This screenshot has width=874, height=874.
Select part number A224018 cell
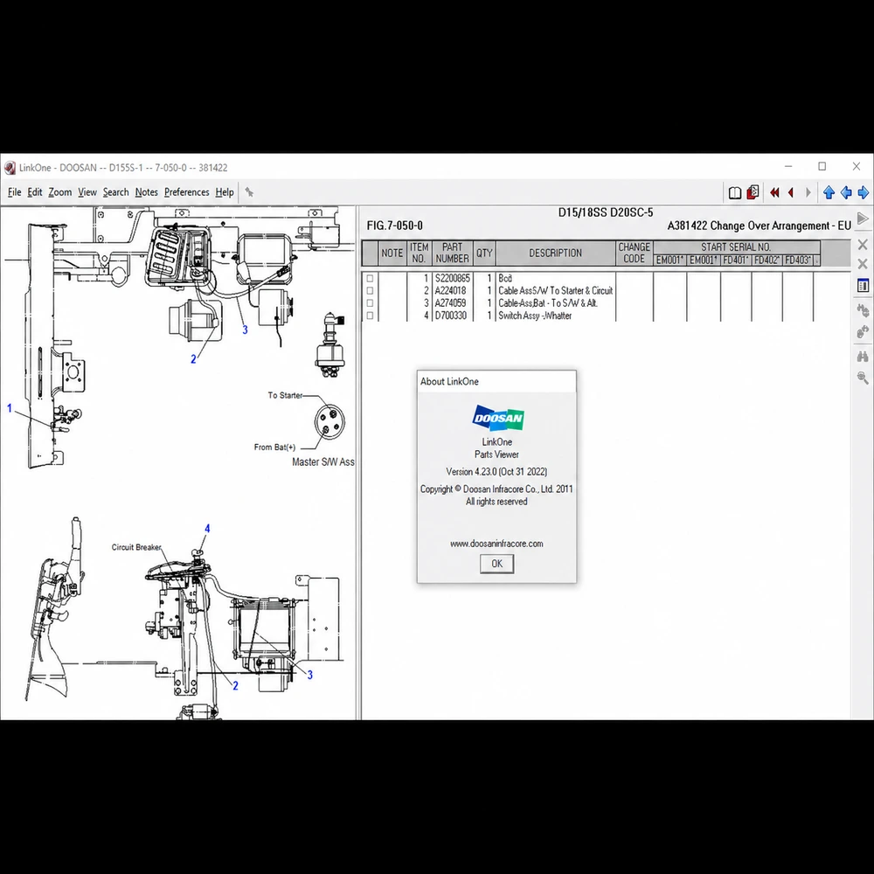[450, 290]
